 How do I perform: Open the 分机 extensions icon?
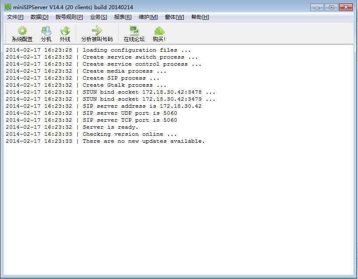(x=46, y=34)
